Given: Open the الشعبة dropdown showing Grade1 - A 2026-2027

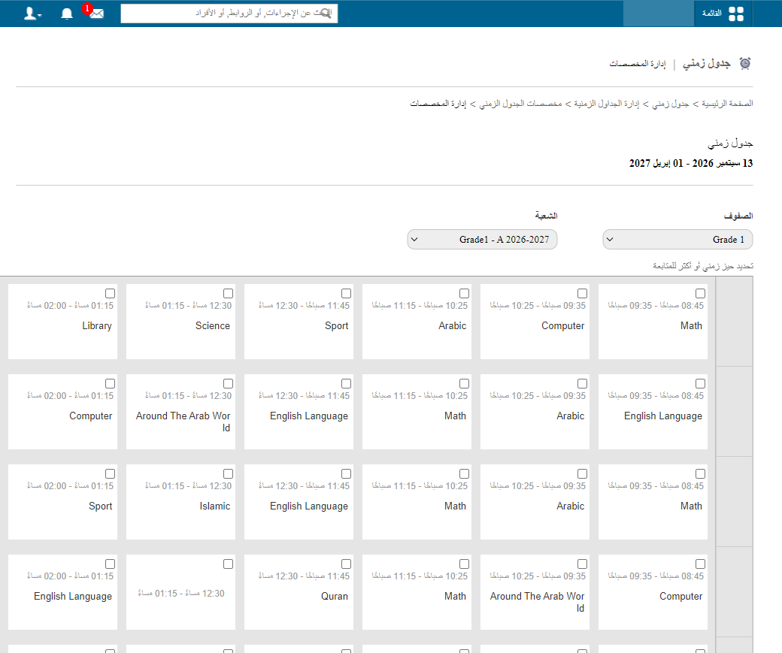Looking at the screenshot, I should pyautogui.click(x=482, y=239).
